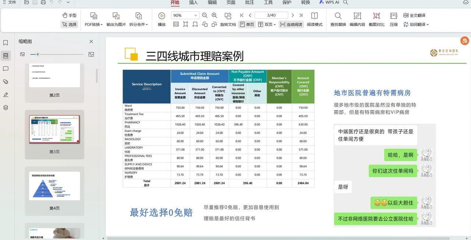The width and height of the screenshot is (471, 240).
Task: Jump to the first page
Action: click(x=242, y=15)
